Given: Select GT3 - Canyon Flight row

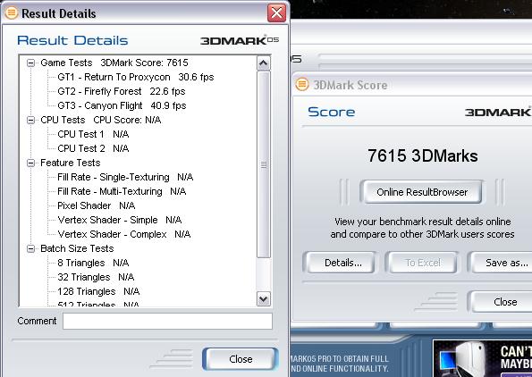Looking at the screenshot, I should (x=122, y=105).
